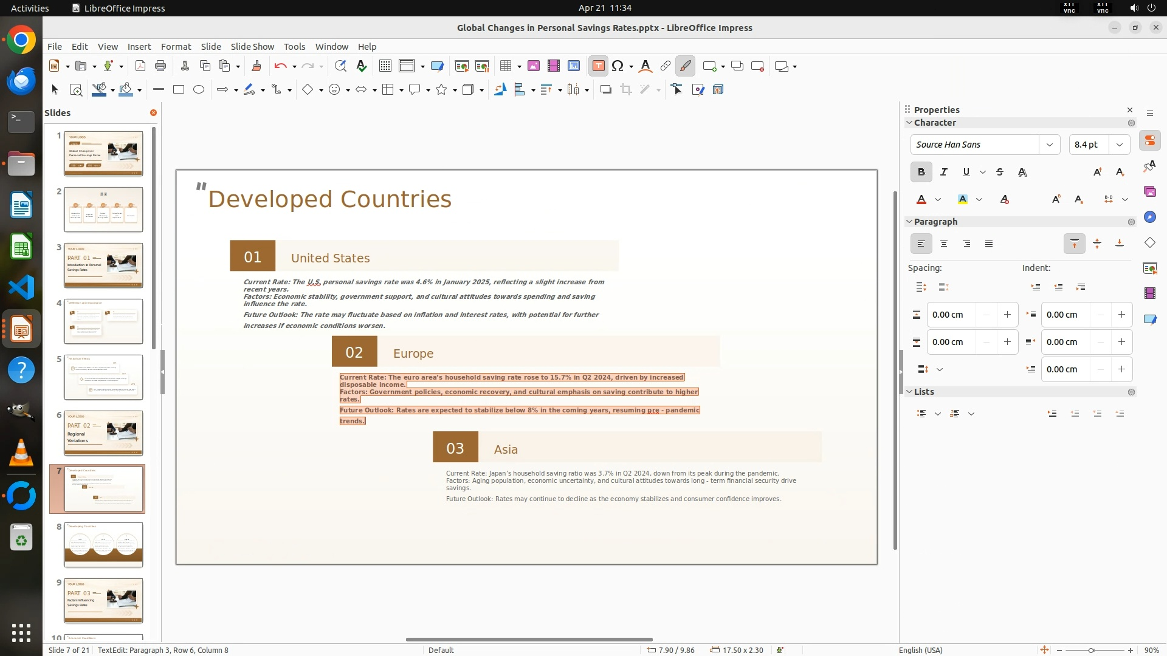
Task: Toggle Bold formatting in Properties
Action: coord(921,173)
